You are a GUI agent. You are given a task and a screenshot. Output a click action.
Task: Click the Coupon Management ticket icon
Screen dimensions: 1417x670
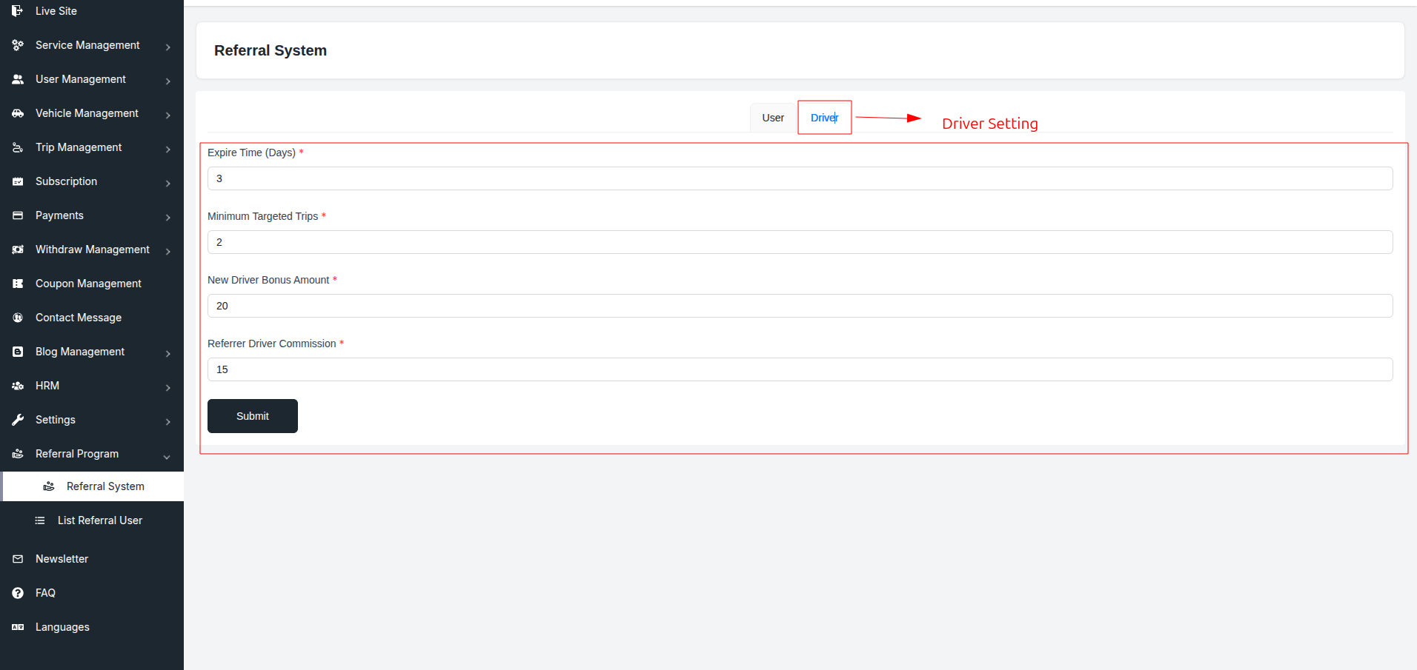click(18, 284)
